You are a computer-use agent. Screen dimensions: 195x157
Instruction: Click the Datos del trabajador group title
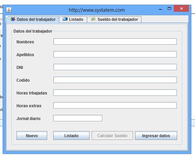[33, 31]
